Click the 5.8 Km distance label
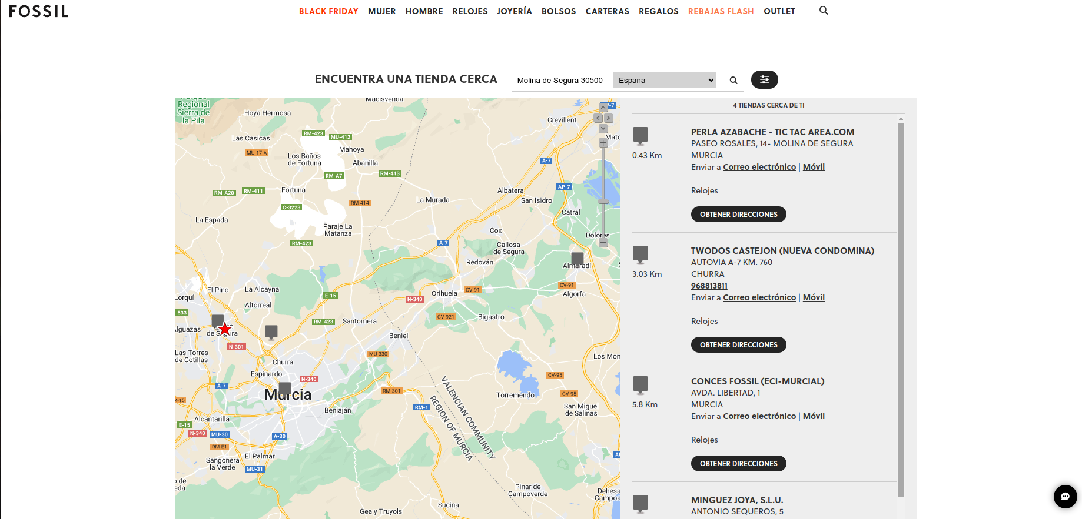The width and height of the screenshot is (1082, 519). coord(645,404)
